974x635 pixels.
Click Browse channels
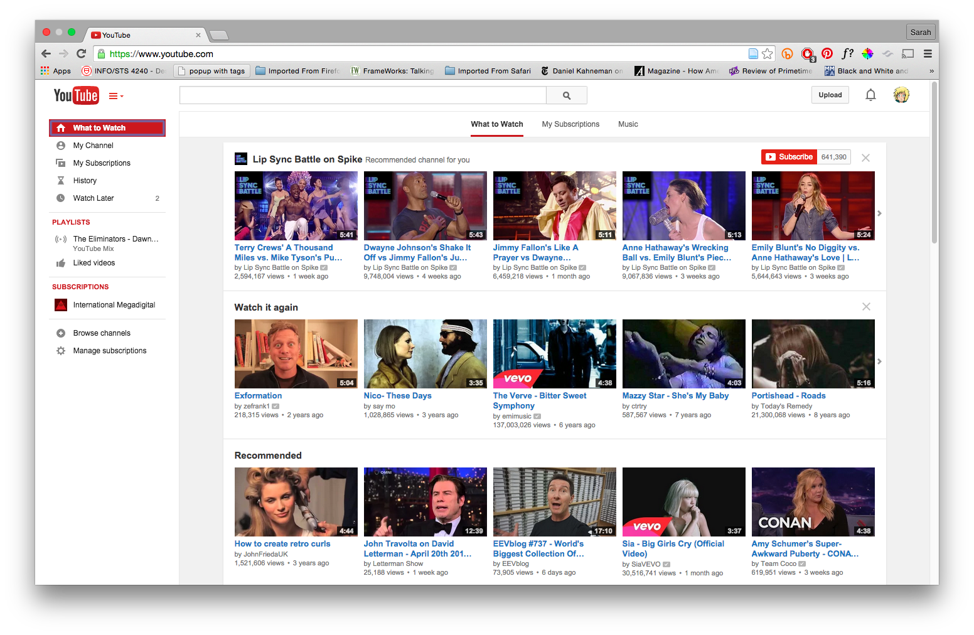click(x=107, y=333)
